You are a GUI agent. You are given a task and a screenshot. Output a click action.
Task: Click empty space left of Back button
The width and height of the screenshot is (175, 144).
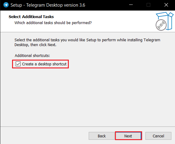pyautogui.click(x=45, y=136)
